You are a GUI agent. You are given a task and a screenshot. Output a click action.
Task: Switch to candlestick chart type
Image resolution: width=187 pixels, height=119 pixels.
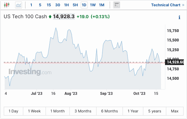[x=7, y=5]
